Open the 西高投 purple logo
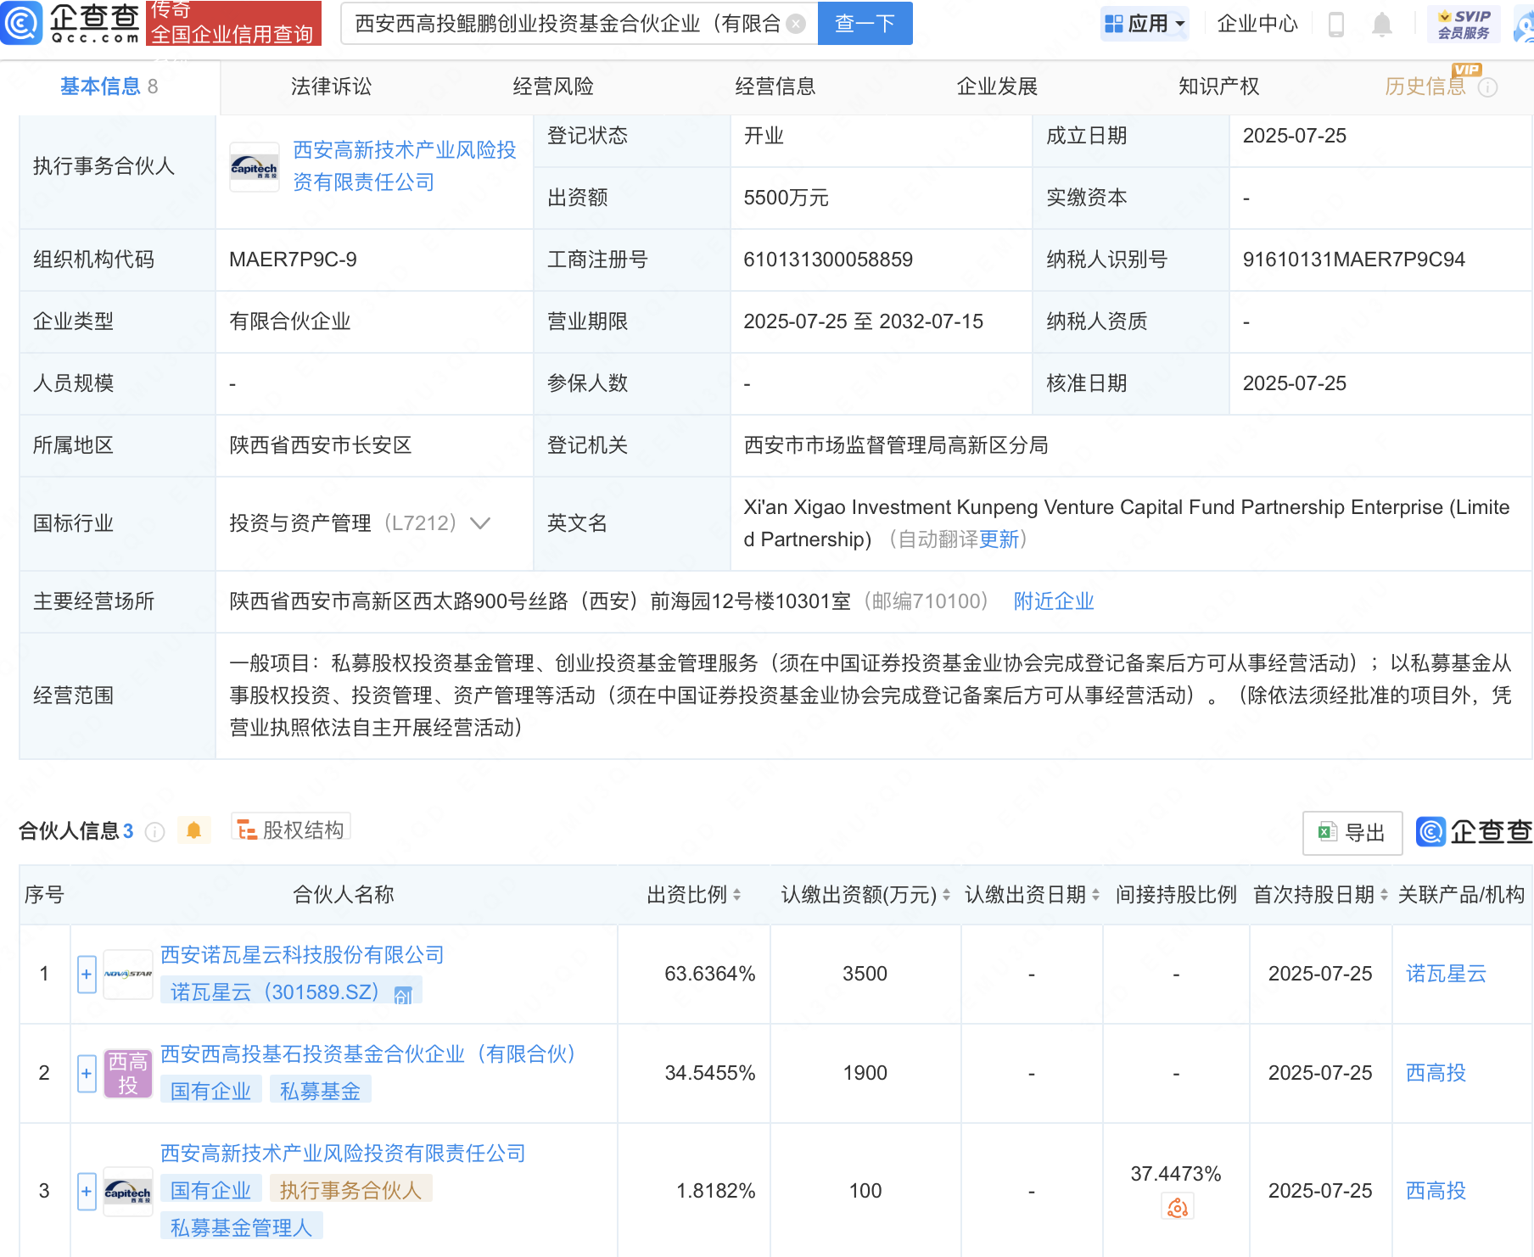Viewport: 1534px width, 1257px height. [x=128, y=1073]
